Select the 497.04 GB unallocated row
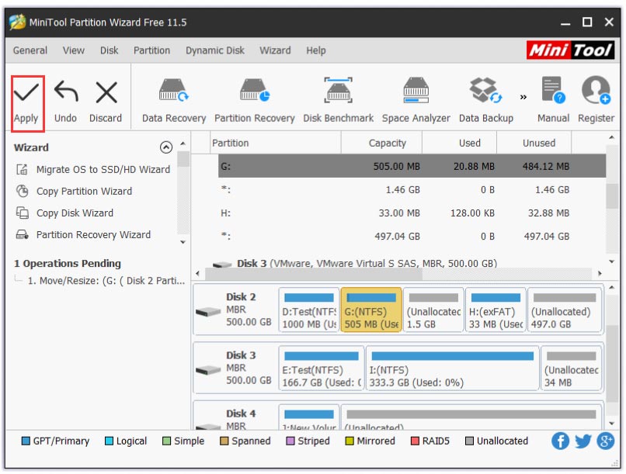Viewport: 626px width, 474px height. (x=412, y=237)
